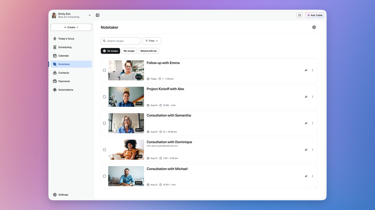Expand the account switcher chevron
This screenshot has height=210, width=375.
90,15
